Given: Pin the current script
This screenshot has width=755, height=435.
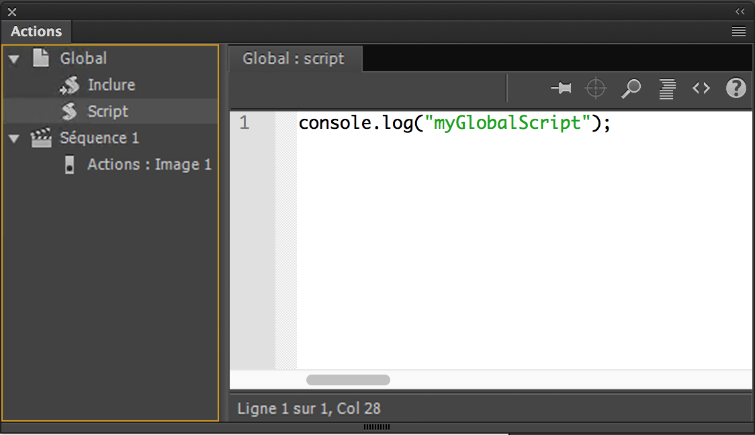Looking at the screenshot, I should pyautogui.click(x=562, y=88).
